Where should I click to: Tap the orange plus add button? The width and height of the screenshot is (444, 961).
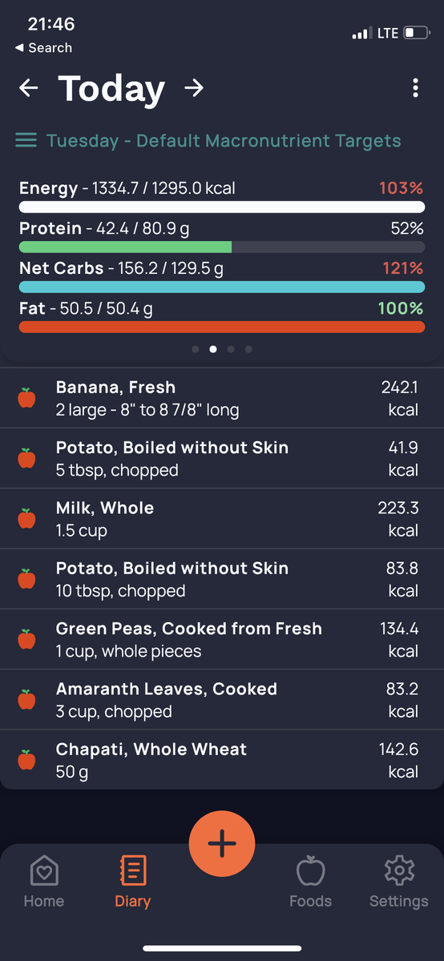pyautogui.click(x=222, y=843)
